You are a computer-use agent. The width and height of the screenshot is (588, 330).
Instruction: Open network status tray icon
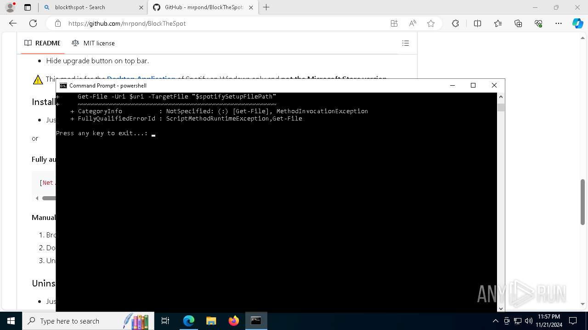click(x=518, y=321)
